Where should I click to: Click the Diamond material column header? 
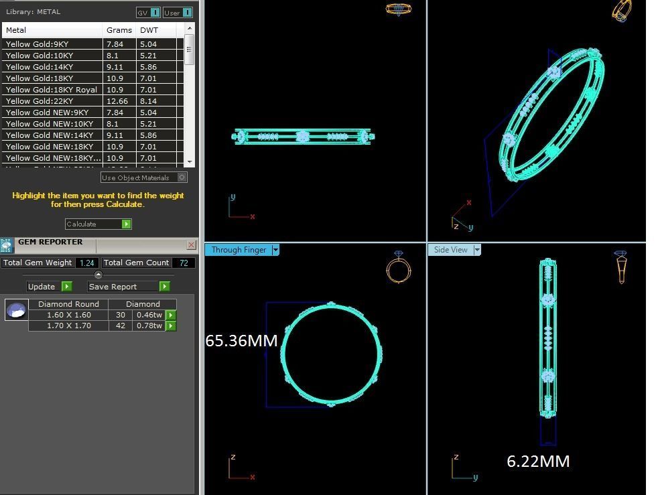pos(143,304)
